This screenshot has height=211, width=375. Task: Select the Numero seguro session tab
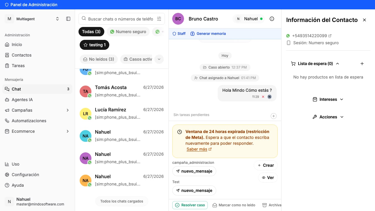128,32
